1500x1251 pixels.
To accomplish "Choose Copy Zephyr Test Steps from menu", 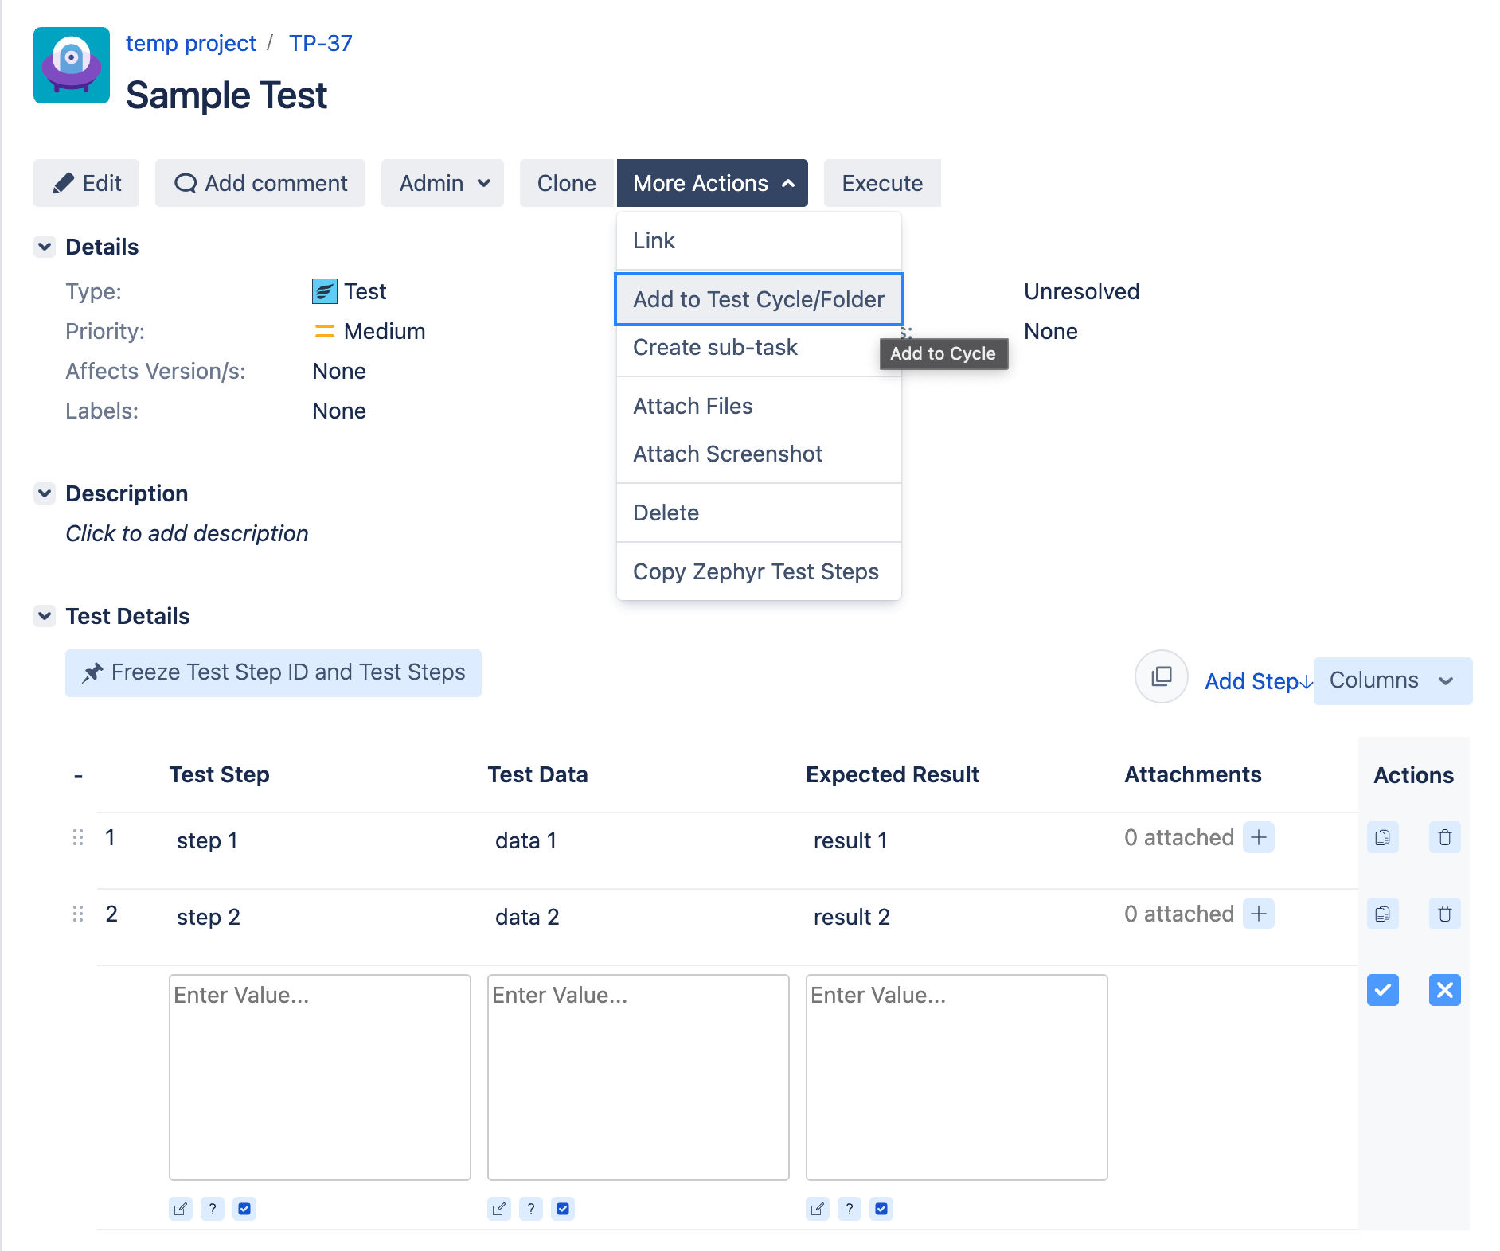I will [756, 571].
